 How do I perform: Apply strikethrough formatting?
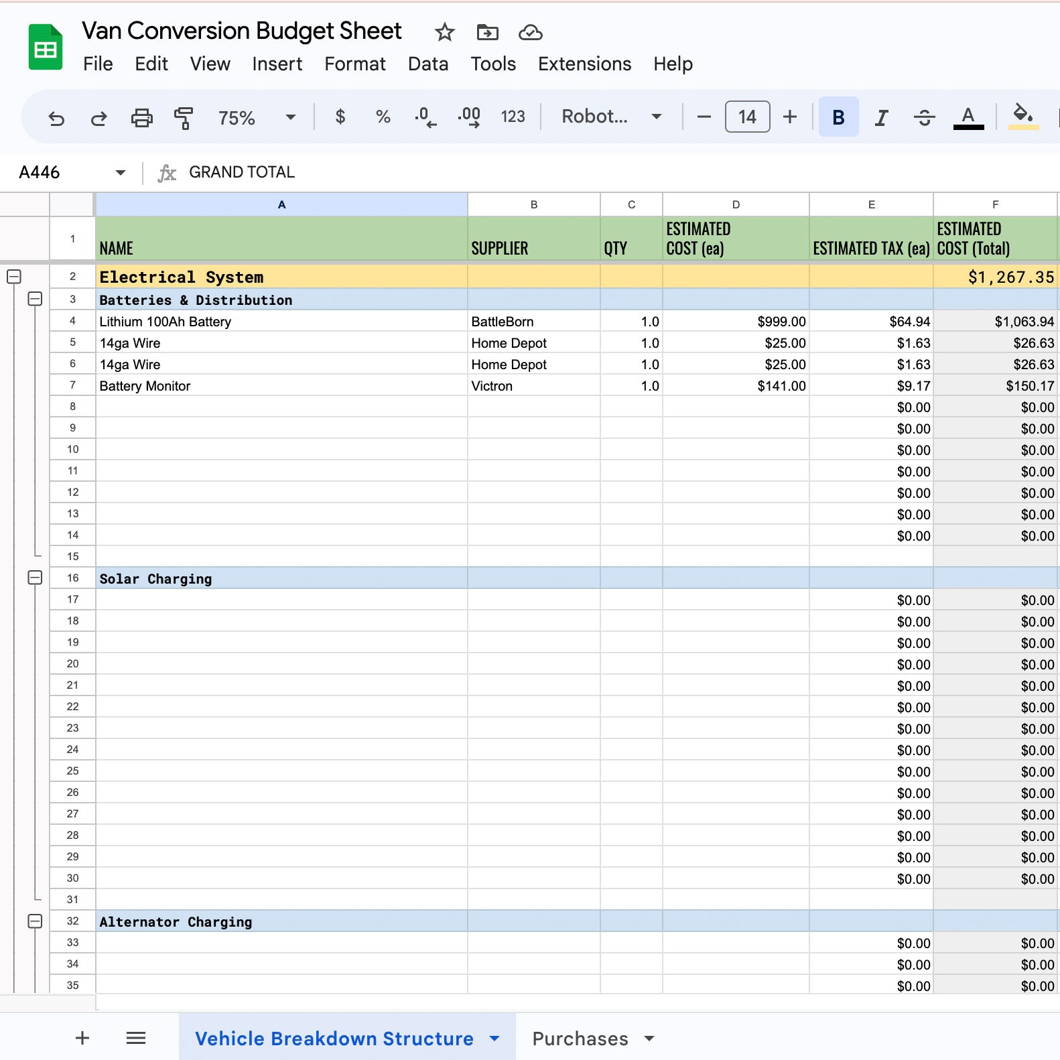[x=924, y=118]
